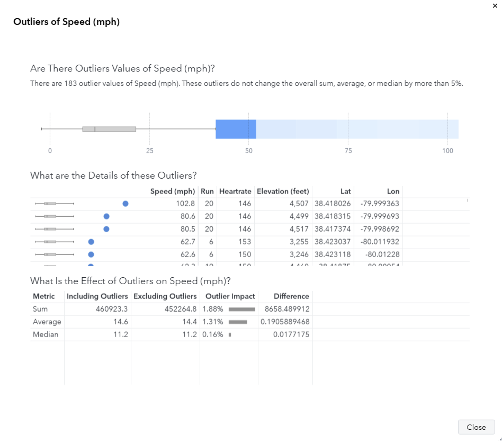The width and height of the screenshot is (502, 441).
Task: Sort by Speed (mph) column header
Action: (x=172, y=191)
